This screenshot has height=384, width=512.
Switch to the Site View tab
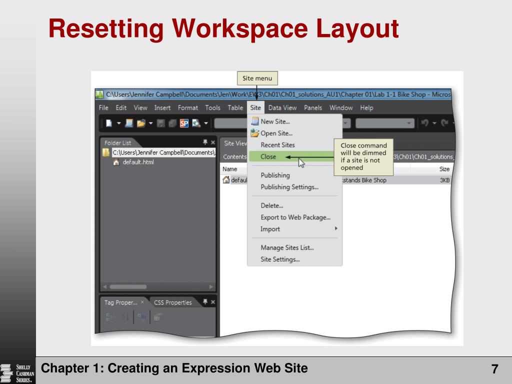point(235,143)
